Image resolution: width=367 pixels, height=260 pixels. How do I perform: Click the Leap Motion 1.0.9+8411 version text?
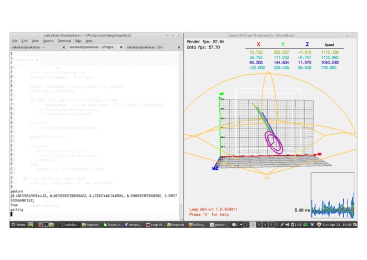pos(213,209)
